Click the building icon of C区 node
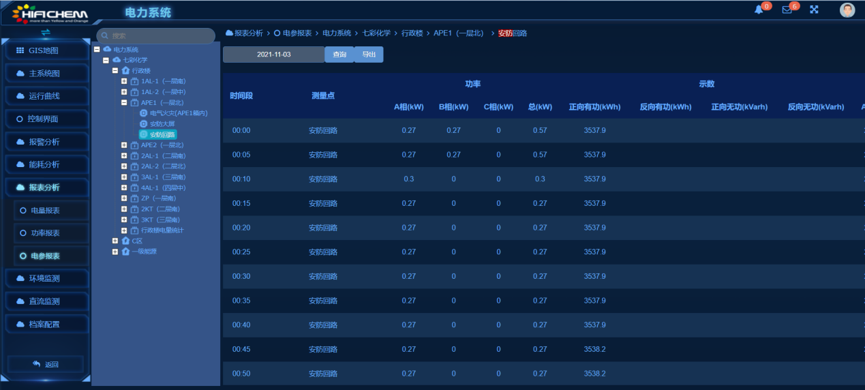The width and height of the screenshot is (865, 390). pyautogui.click(x=125, y=241)
